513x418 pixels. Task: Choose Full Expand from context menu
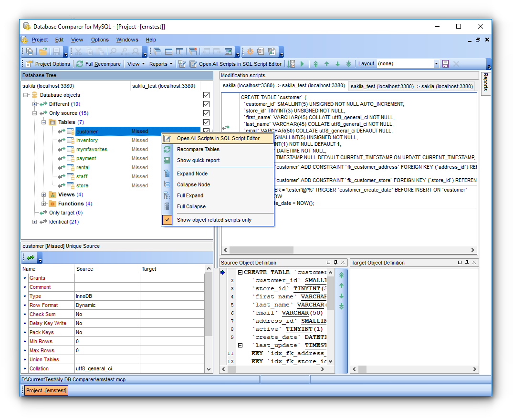[x=218, y=196]
